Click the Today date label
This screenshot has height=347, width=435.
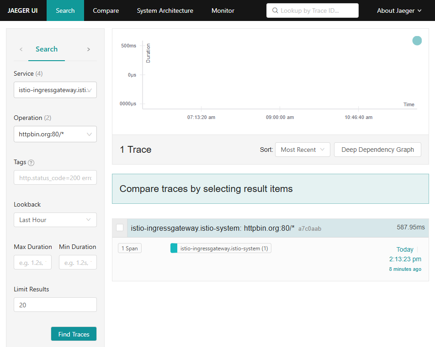pos(405,249)
